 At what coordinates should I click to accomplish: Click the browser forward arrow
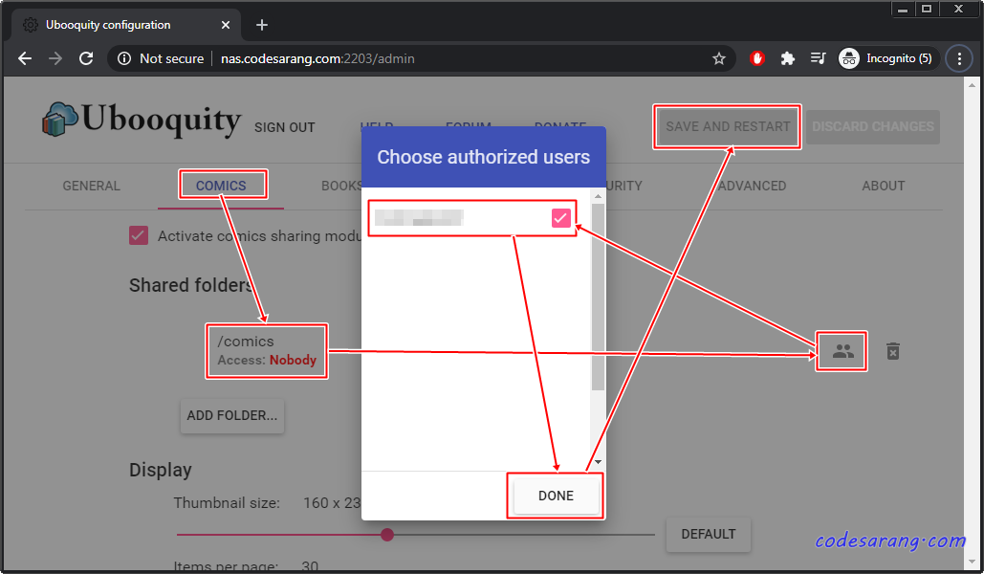55,58
